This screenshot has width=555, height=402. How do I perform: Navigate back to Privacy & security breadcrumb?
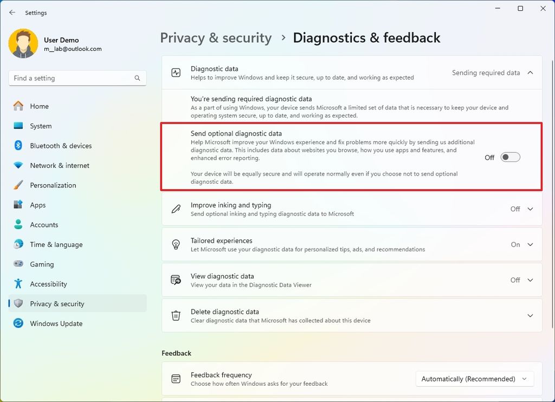[x=216, y=38]
